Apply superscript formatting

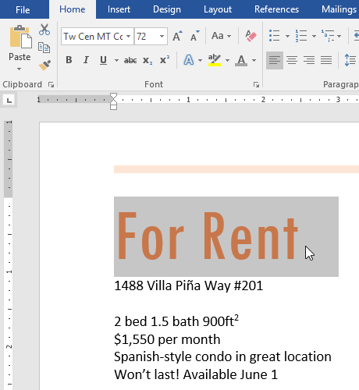[x=165, y=60]
